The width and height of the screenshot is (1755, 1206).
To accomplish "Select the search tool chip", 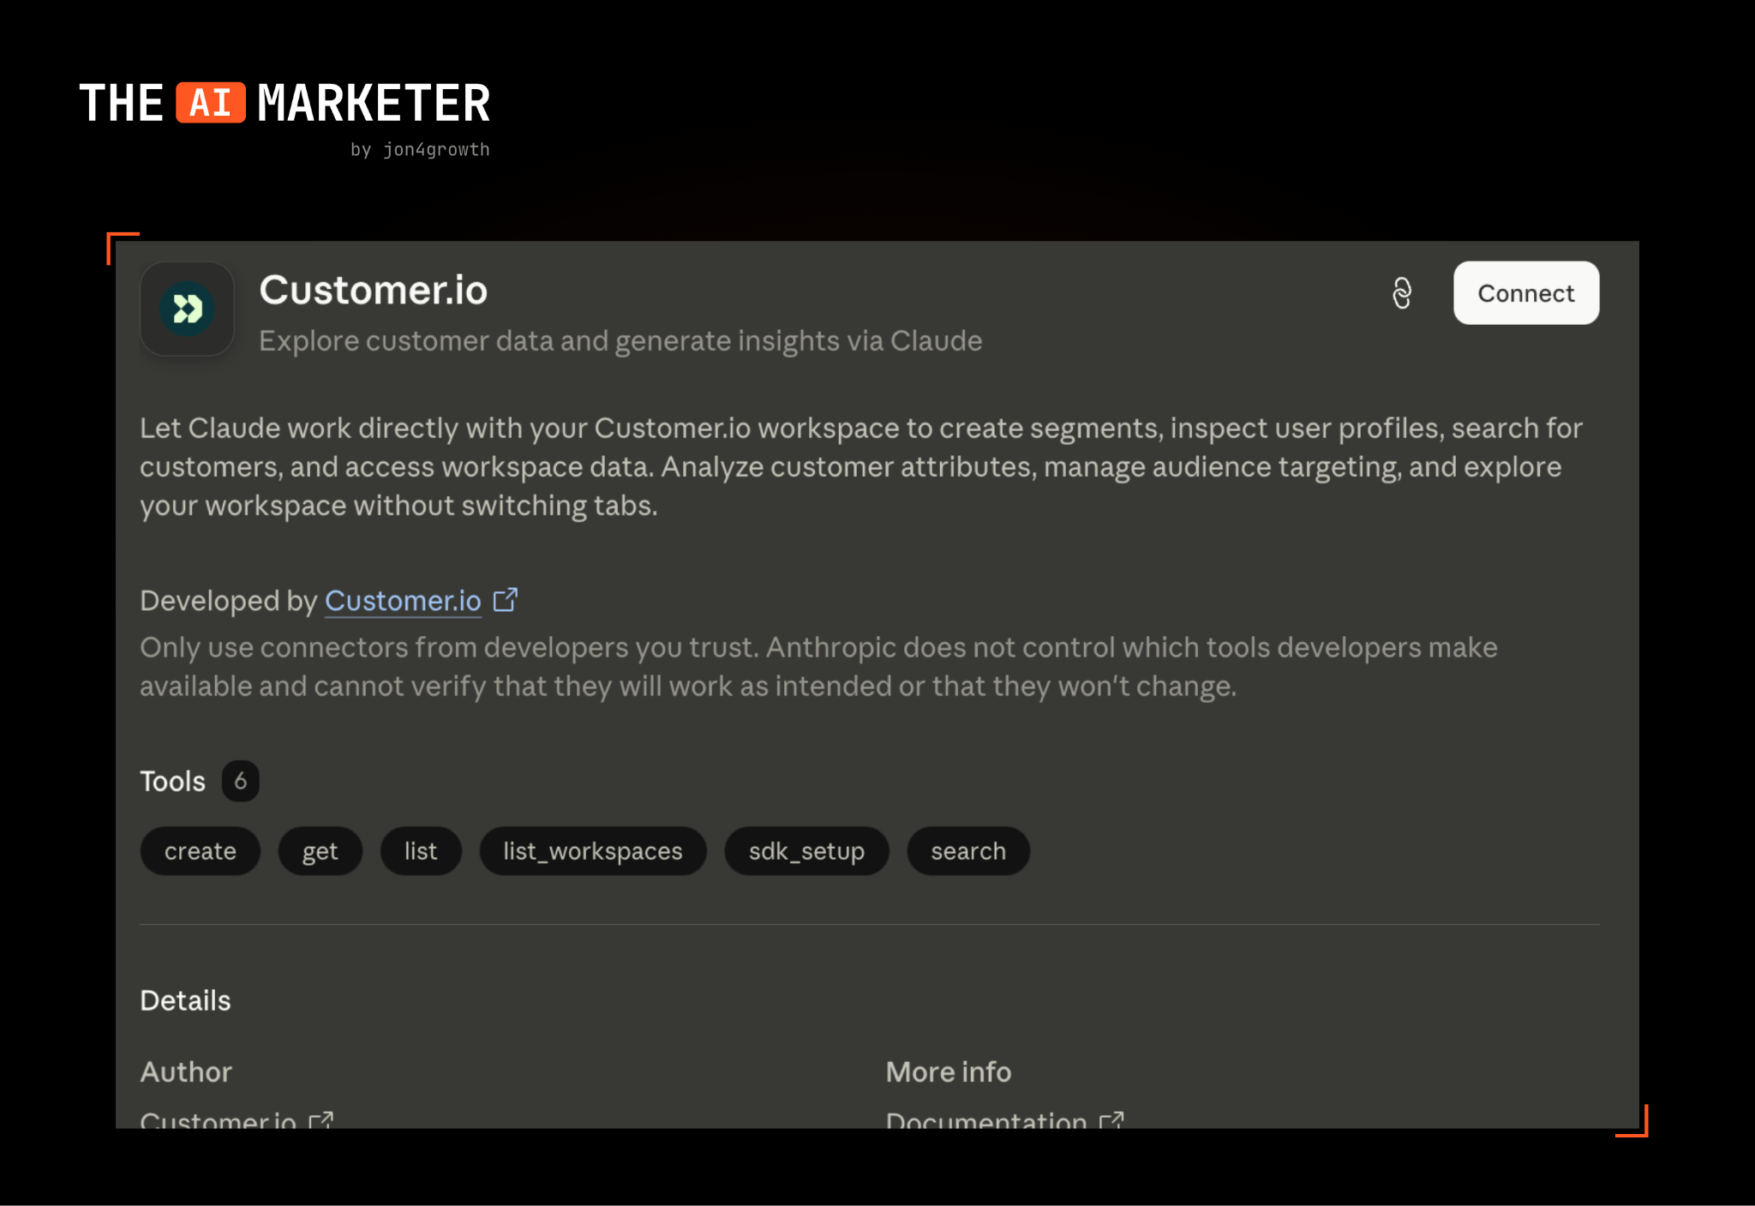I will click(968, 851).
